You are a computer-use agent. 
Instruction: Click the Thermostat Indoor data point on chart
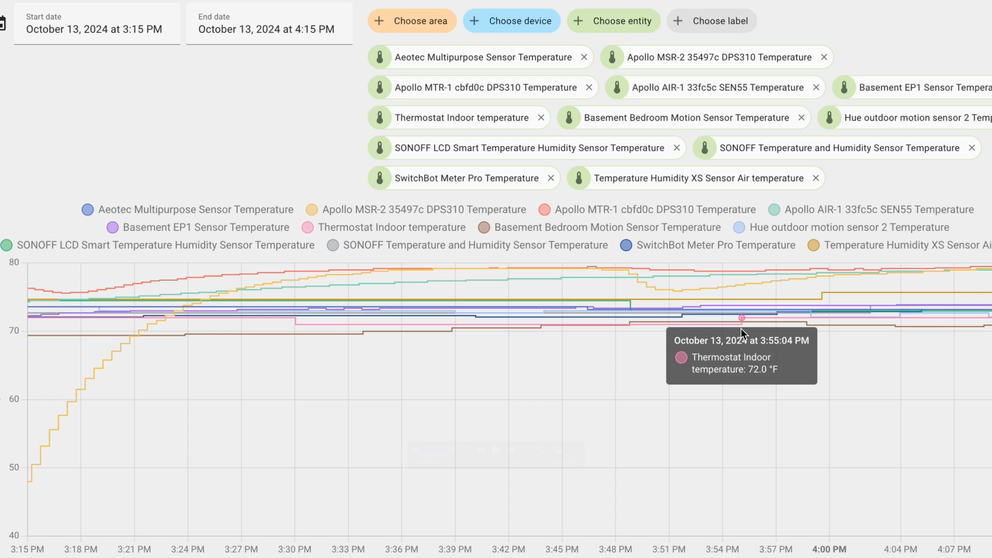pyautogui.click(x=742, y=318)
